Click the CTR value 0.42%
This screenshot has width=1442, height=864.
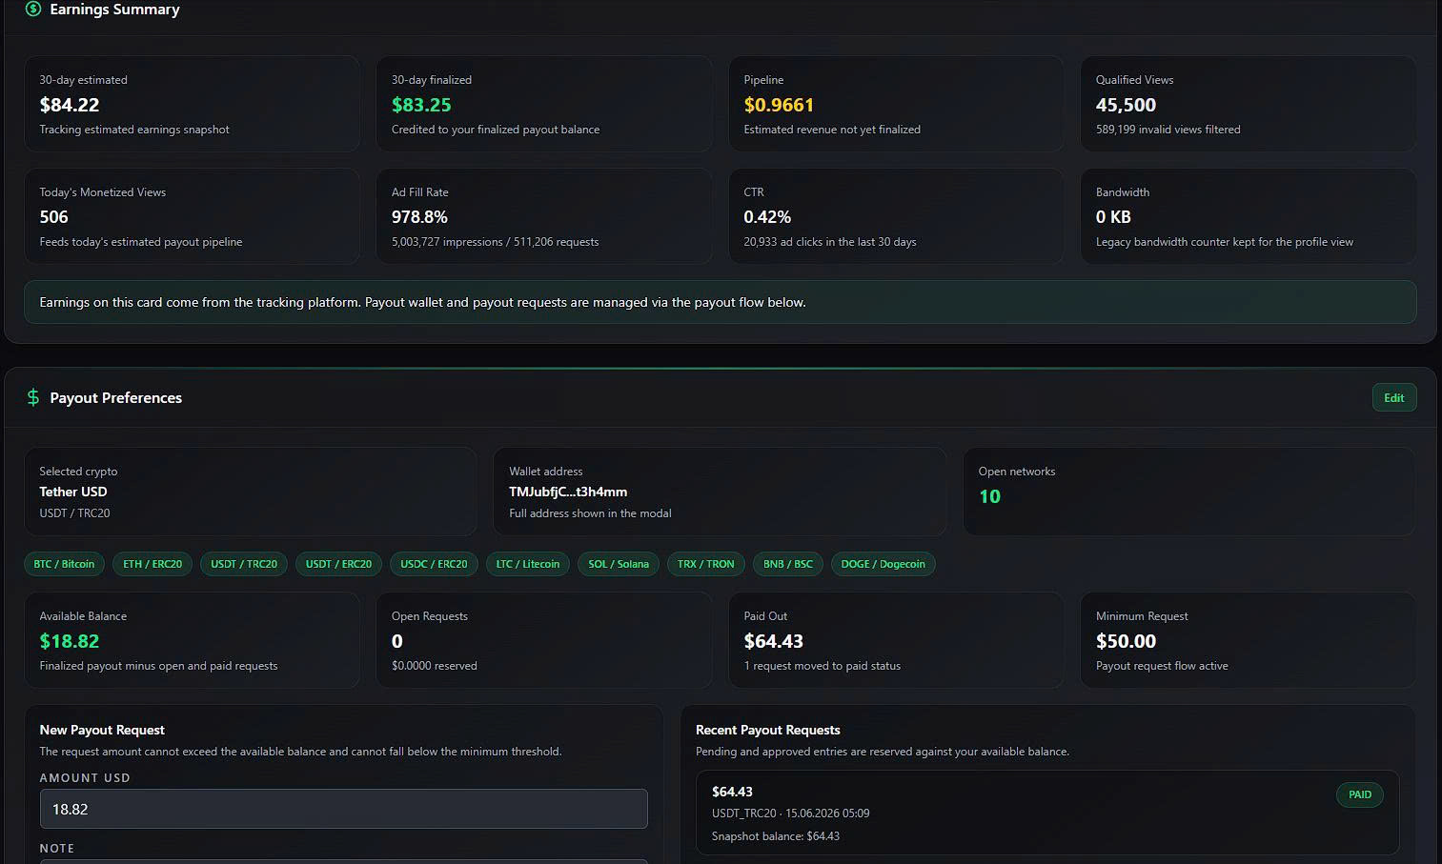click(x=767, y=217)
